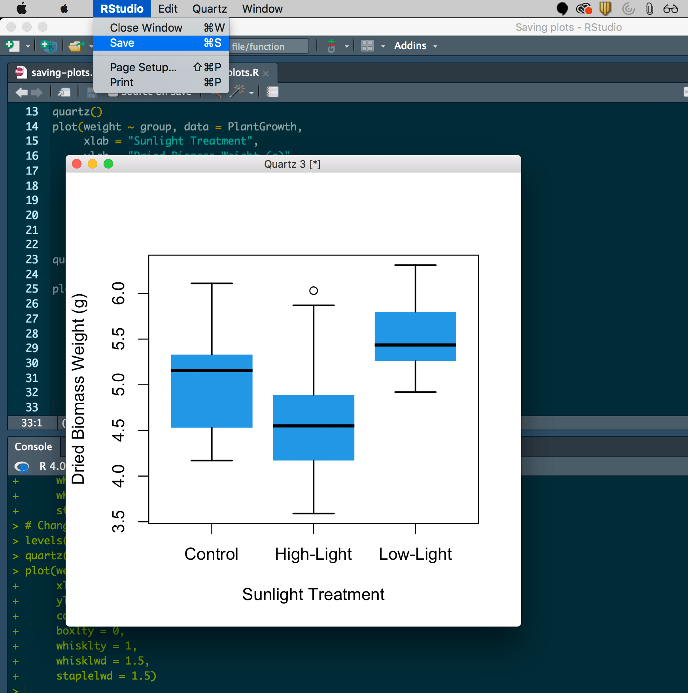688x693 pixels.
Task: Close the plots.R editor tab
Action: click(267, 73)
